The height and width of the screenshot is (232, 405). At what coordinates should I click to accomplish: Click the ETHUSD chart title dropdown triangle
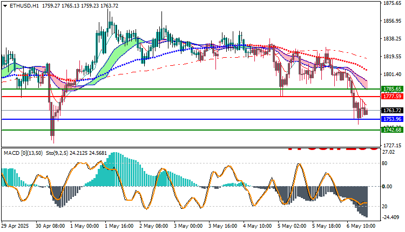[x=5, y=6]
